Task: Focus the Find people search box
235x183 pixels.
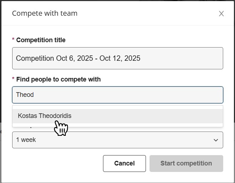Action: pos(117,95)
